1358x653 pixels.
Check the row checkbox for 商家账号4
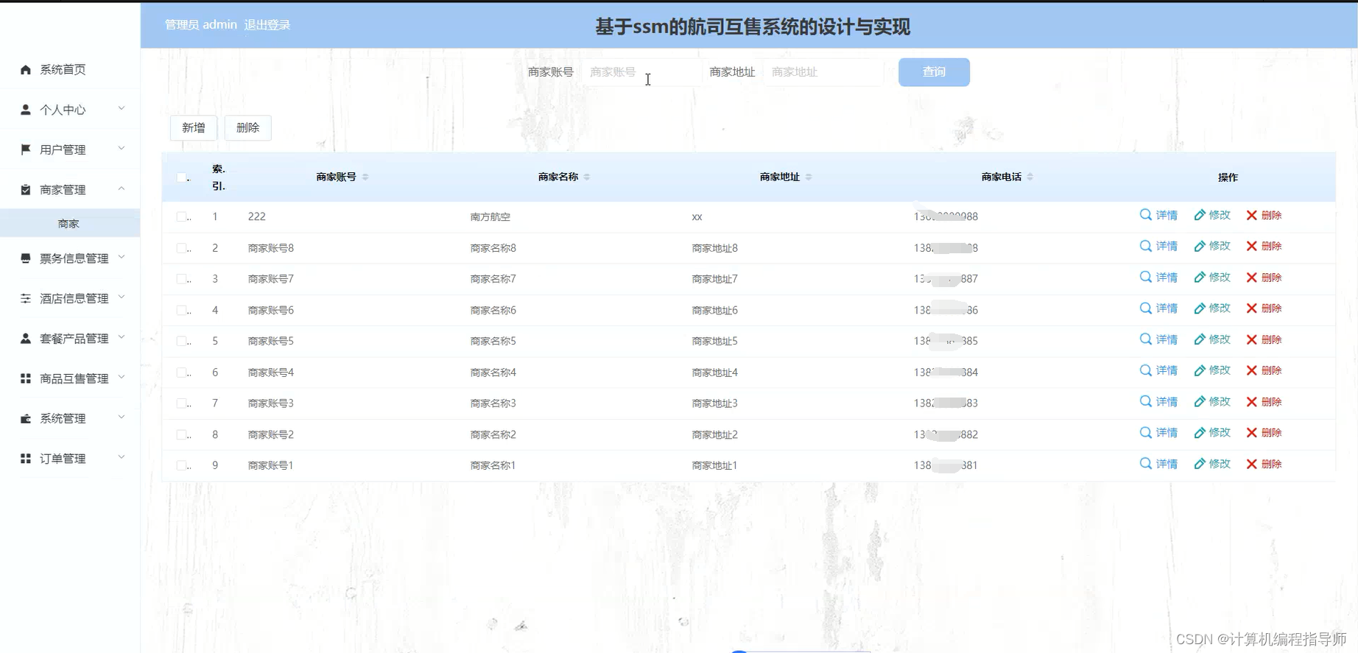182,373
